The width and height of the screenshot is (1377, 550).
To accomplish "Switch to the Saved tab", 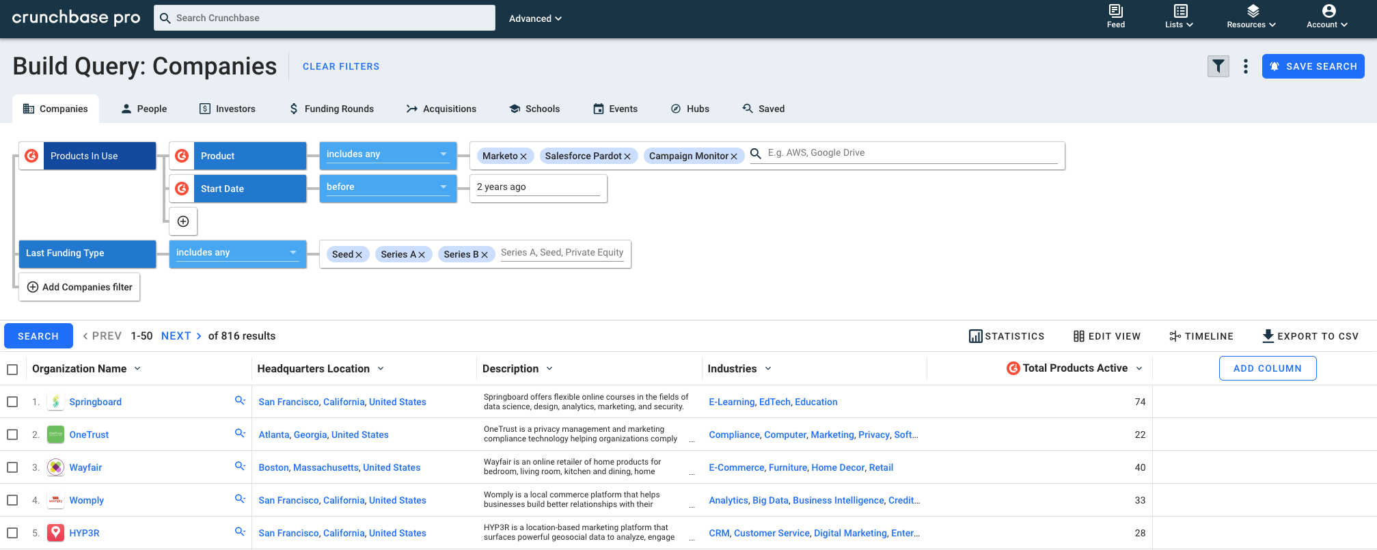I will click(x=764, y=109).
